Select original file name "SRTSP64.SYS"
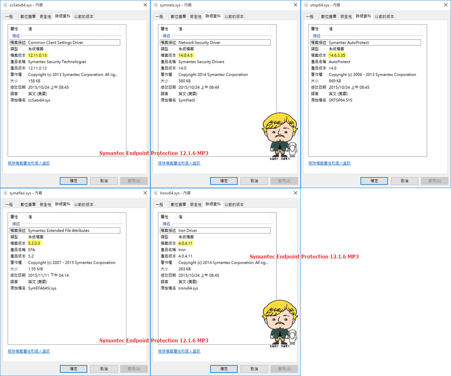This screenshot has height=376, width=451. (340, 100)
